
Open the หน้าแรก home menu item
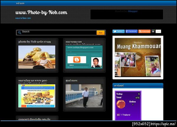click(x=20, y=3)
